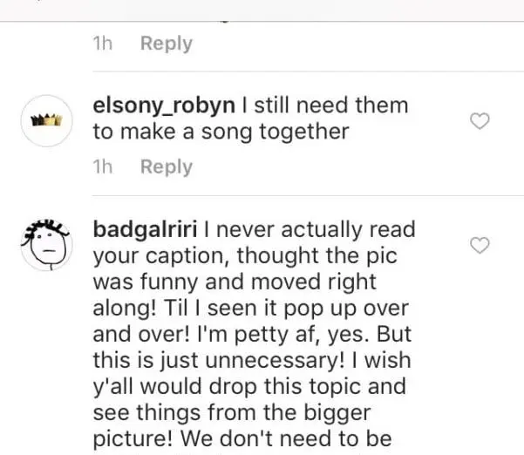Click "I never actually read" in badgalriri's comment
This screenshot has height=455, width=524.
[x=309, y=230]
